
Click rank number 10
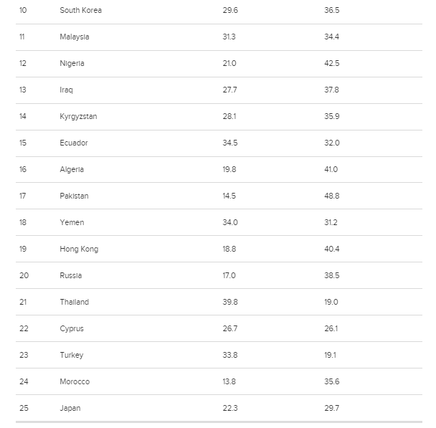[x=23, y=10]
